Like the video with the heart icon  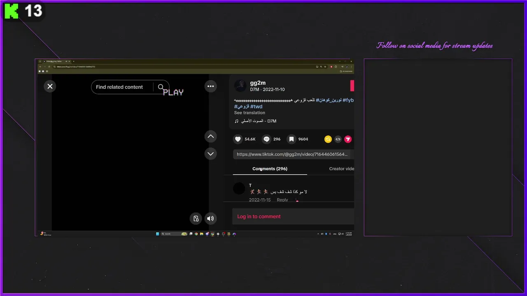238,139
